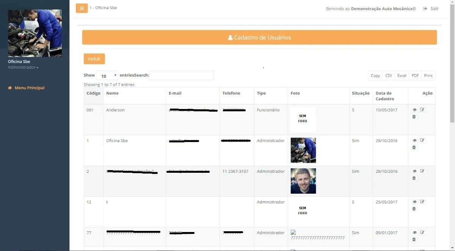Delete Anderson's record with trash icon
Screen dimensions: 455x251
pos(414,117)
